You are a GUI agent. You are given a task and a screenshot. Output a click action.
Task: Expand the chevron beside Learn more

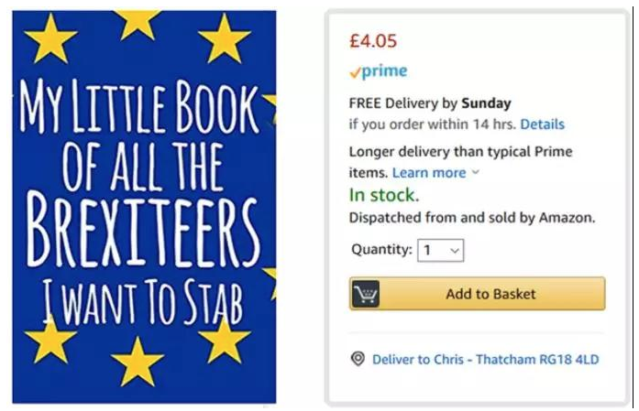pyautogui.click(x=475, y=173)
